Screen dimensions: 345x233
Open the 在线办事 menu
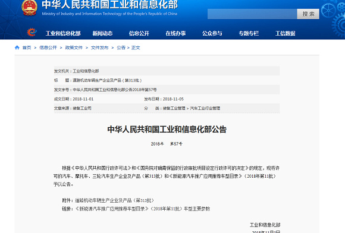tap(175, 33)
